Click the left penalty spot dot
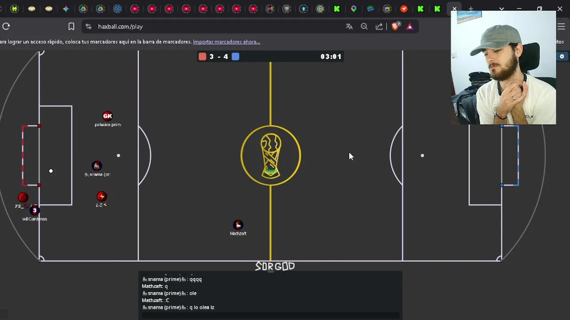 coord(118,156)
